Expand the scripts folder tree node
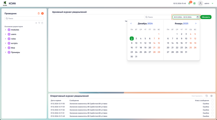Screen dimensions: 217x120 click(5, 43)
